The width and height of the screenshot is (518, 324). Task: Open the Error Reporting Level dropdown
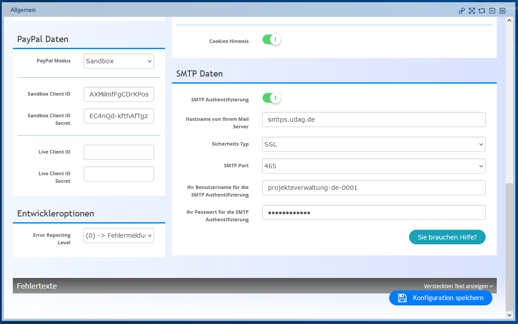point(119,236)
